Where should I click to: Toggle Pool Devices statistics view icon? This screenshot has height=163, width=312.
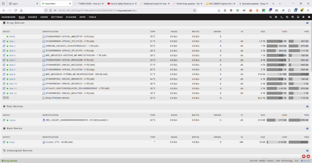tap(307, 106)
